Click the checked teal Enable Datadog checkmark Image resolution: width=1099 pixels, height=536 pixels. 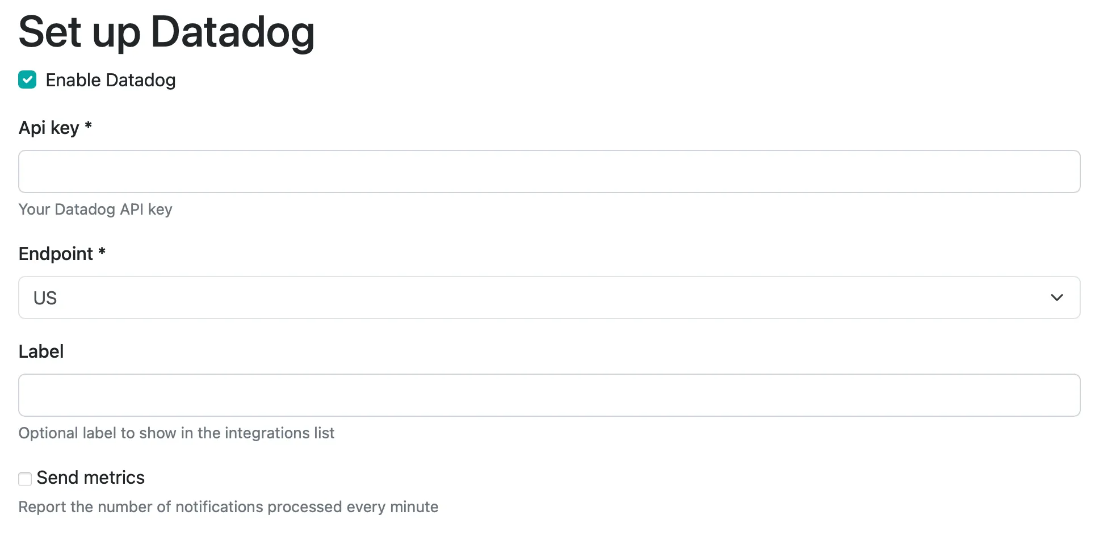point(27,79)
